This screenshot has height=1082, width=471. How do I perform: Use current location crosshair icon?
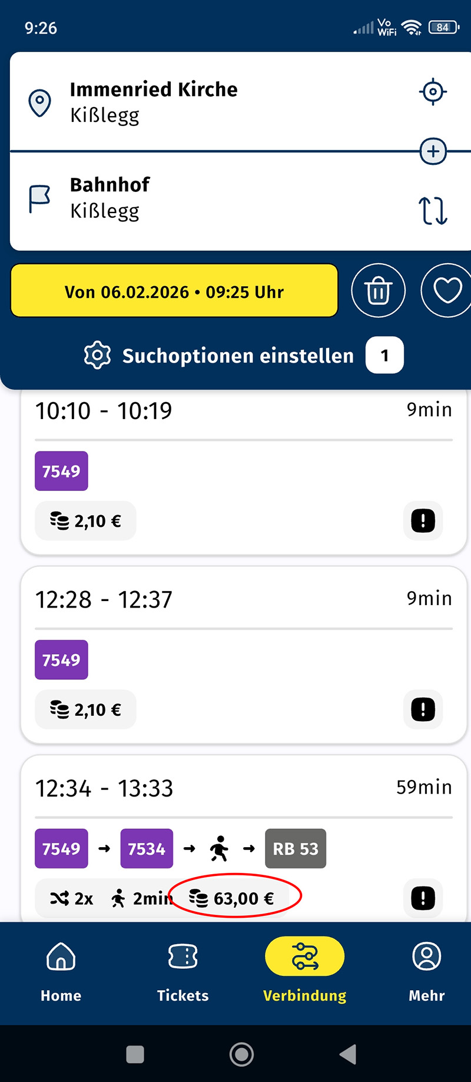click(433, 92)
